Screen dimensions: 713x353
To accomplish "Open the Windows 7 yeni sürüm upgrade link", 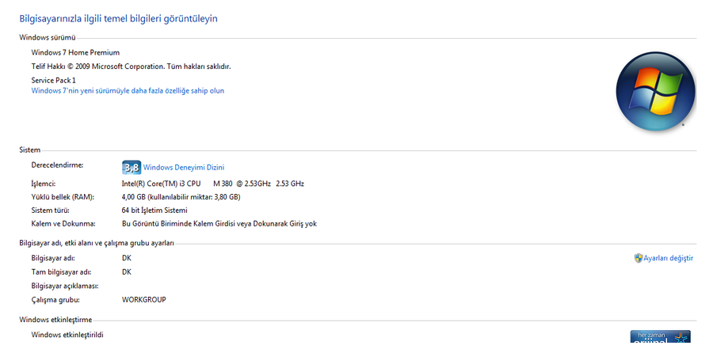I will [128, 90].
